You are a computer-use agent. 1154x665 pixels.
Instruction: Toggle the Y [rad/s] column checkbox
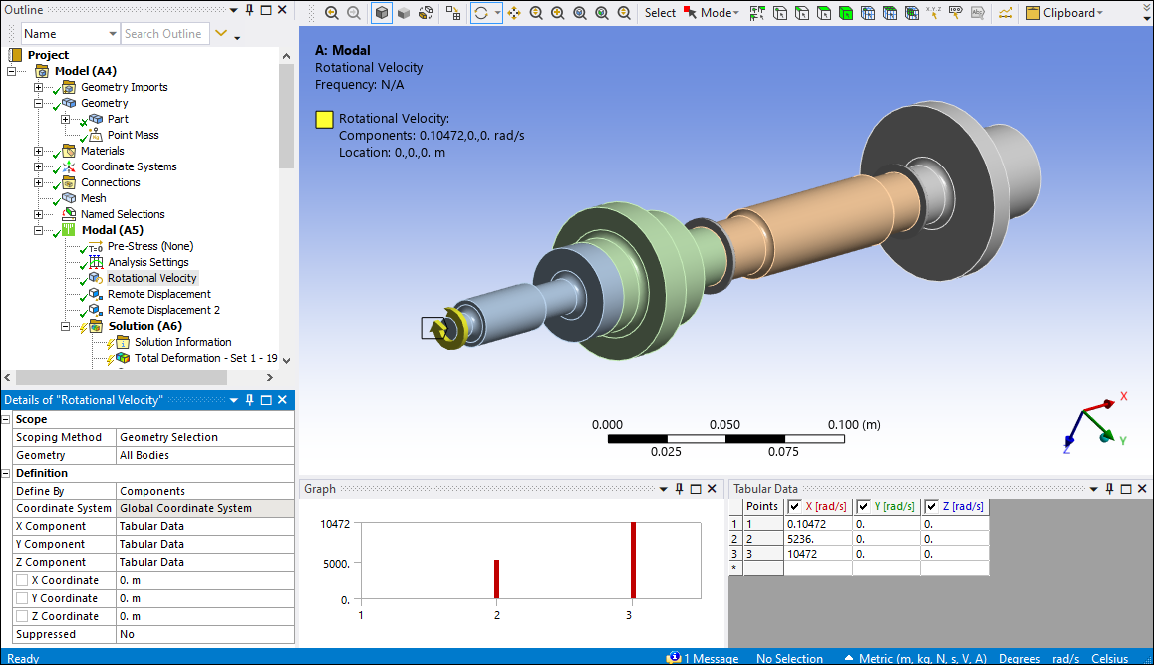pos(863,506)
